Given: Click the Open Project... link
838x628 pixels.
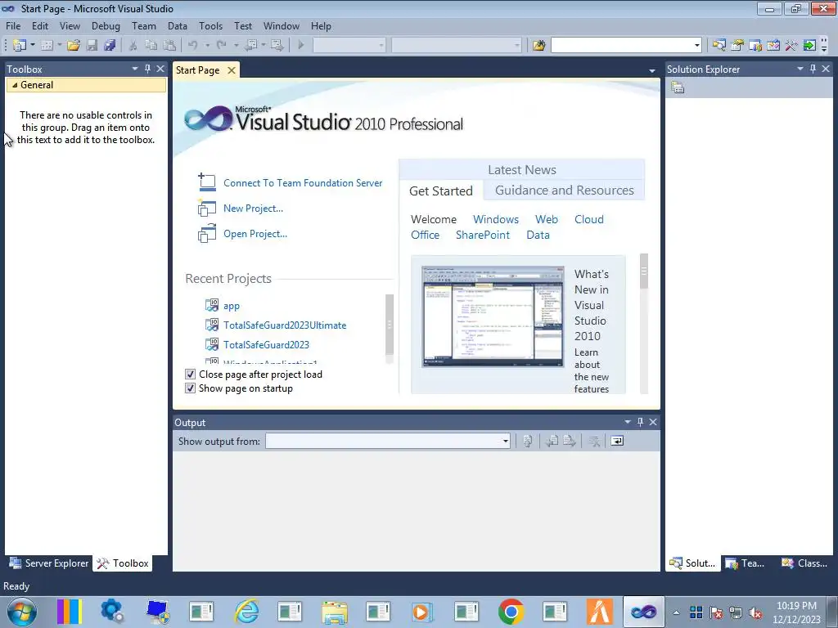Looking at the screenshot, I should click(x=255, y=233).
